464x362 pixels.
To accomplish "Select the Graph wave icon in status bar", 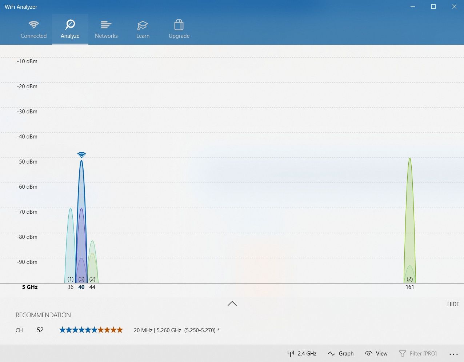I will pyautogui.click(x=332, y=353).
